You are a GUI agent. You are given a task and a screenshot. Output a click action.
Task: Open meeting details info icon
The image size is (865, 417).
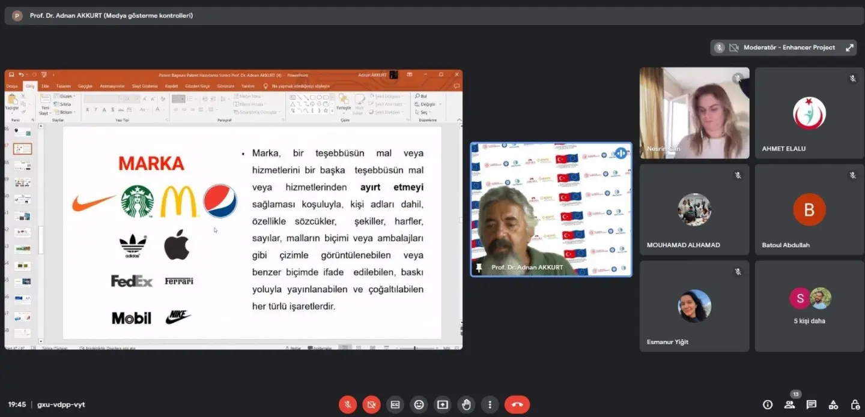coord(768,404)
